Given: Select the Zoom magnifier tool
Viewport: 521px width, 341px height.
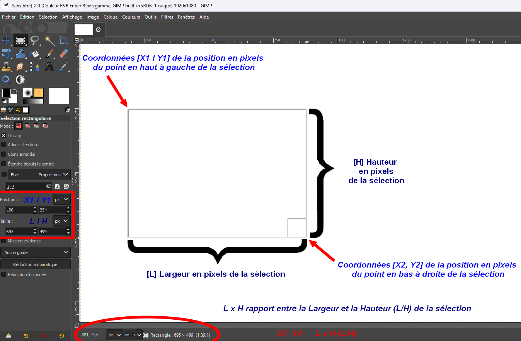Looking at the screenshot, I should (7, 80).
